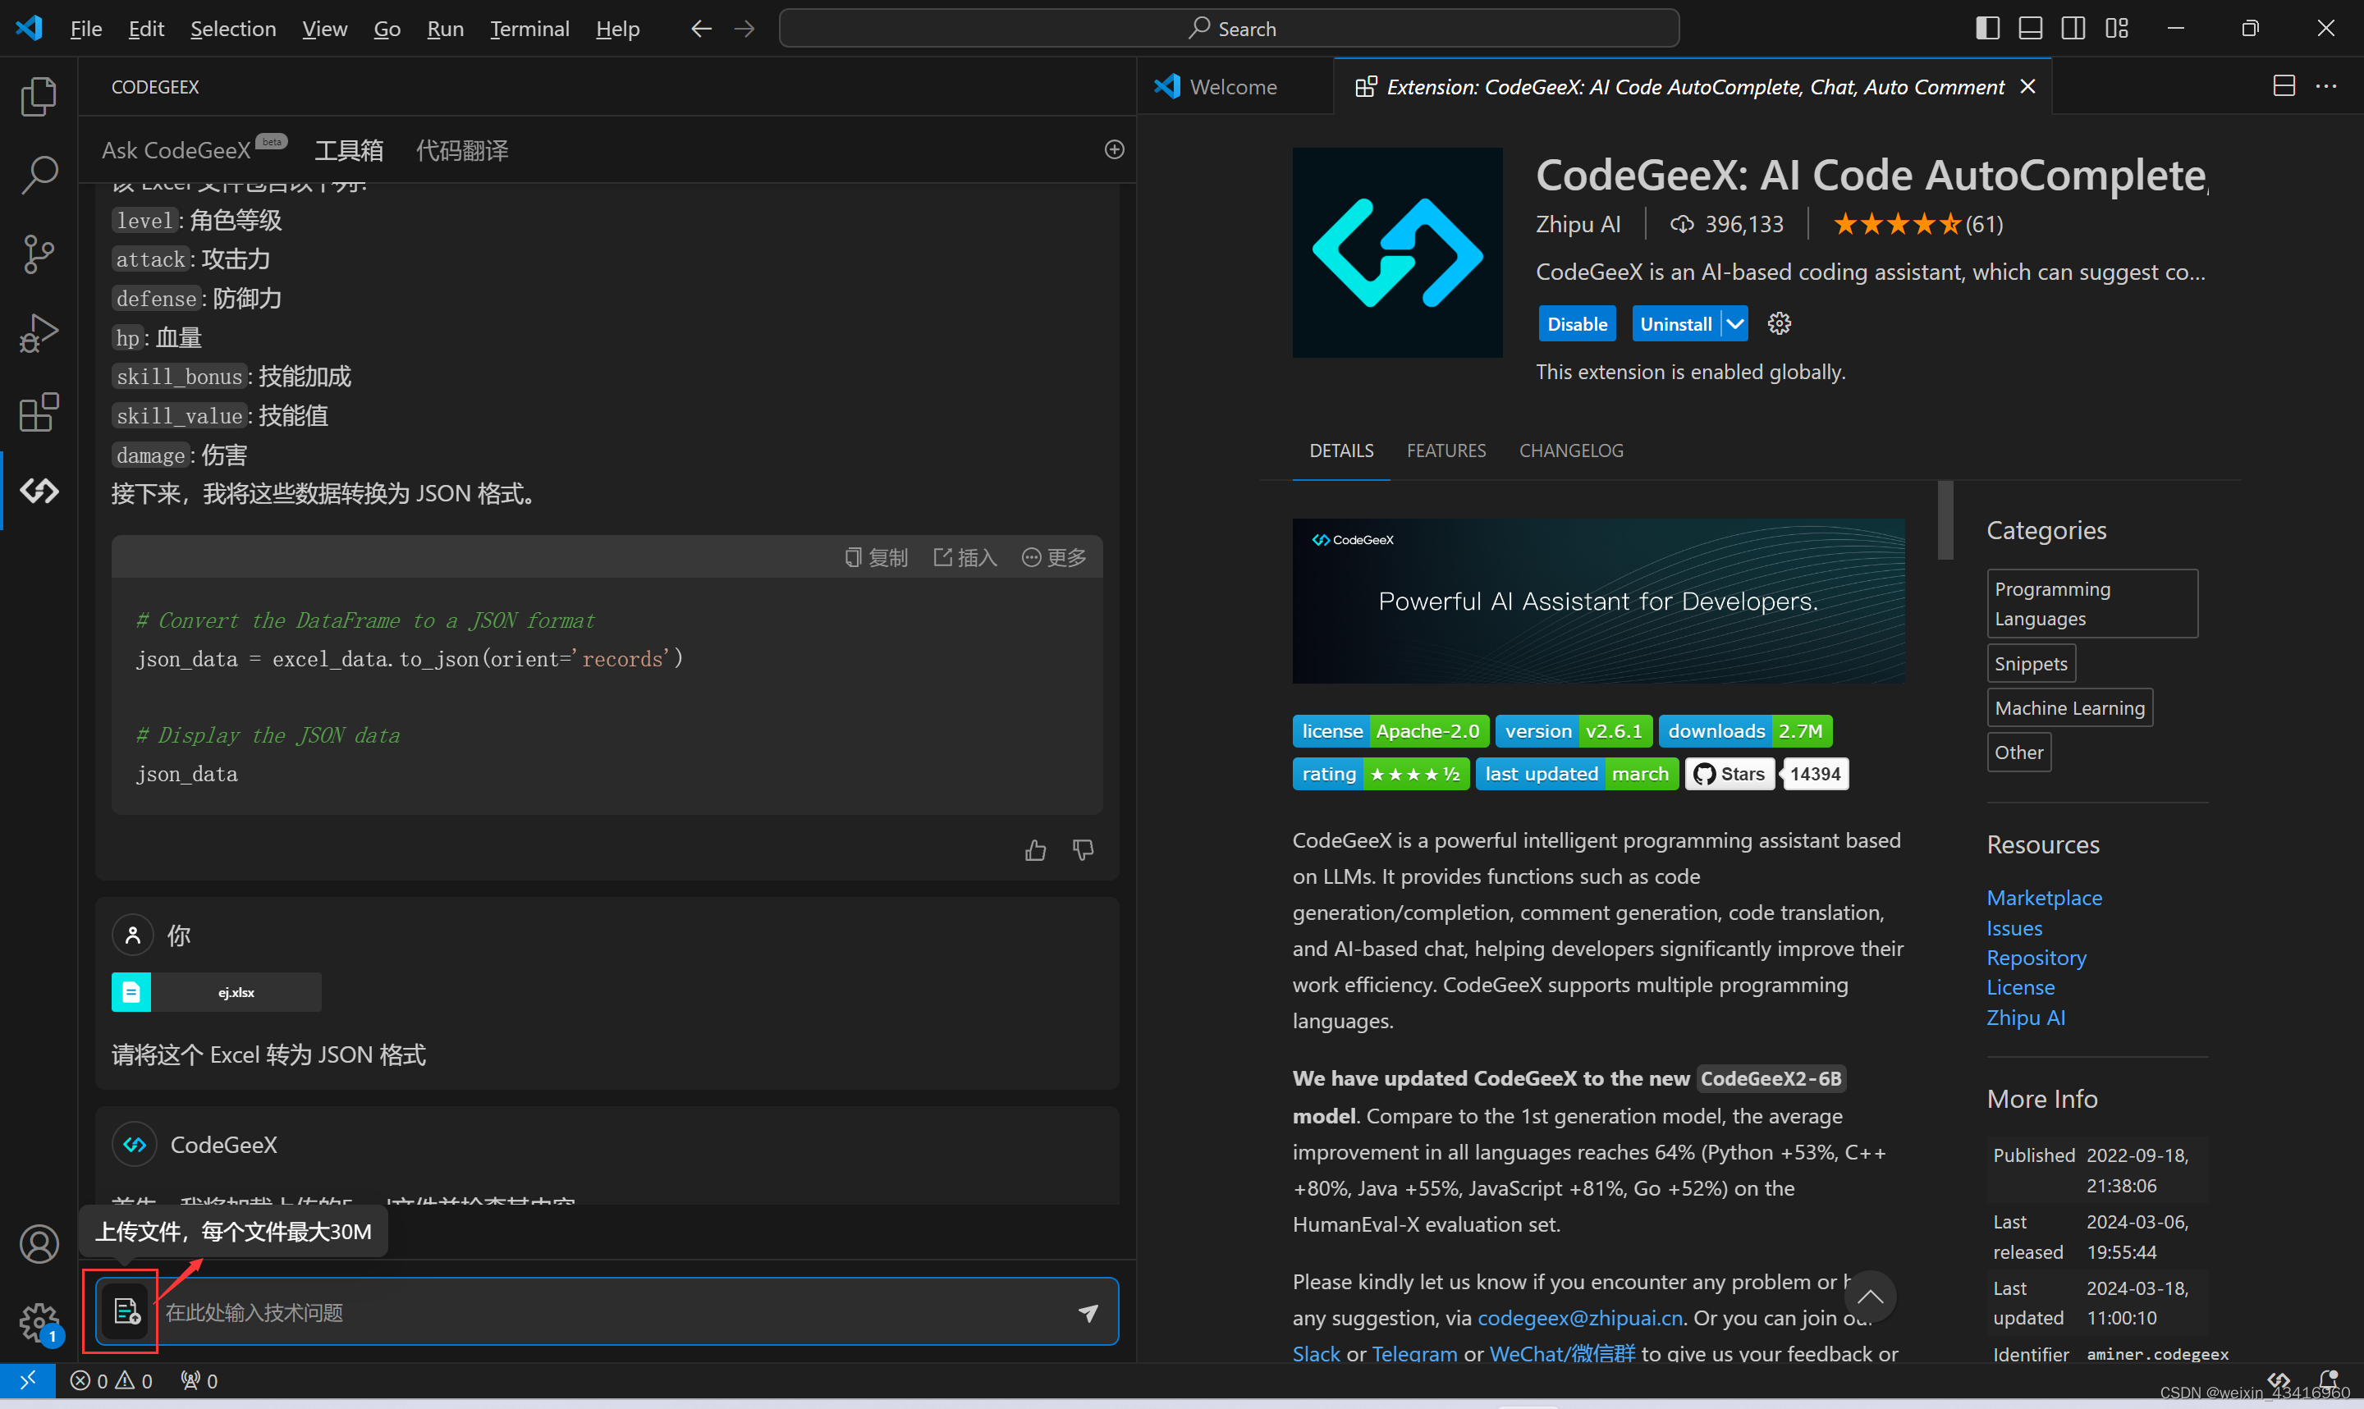Start a new chat with plus circle icon

pyautogui.click(x=1115, y=149)
